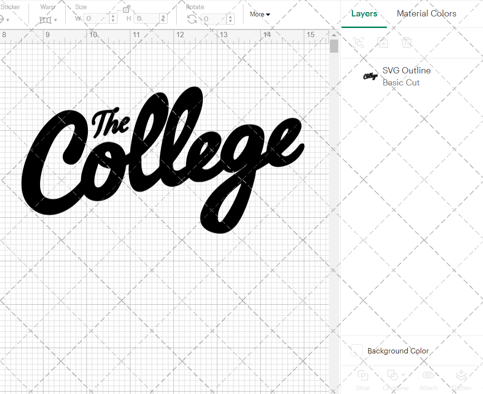Open the Warp tool icon

45,20
